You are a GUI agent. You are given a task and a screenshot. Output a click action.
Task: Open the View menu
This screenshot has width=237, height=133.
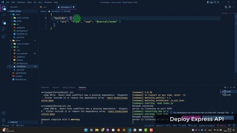coord(29,2)
